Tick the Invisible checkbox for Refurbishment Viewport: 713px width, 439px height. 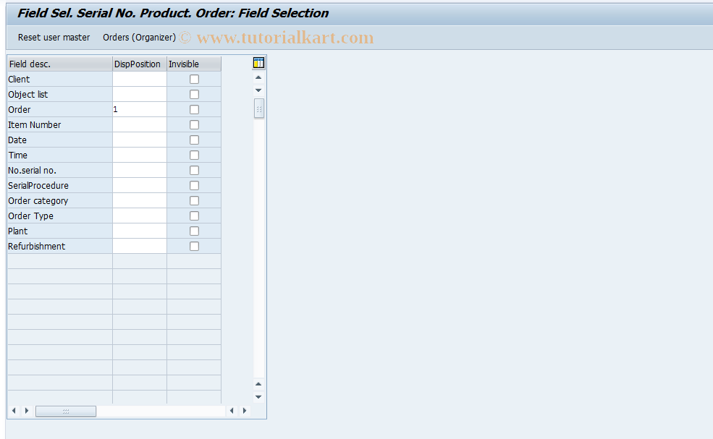pos(194,247)
